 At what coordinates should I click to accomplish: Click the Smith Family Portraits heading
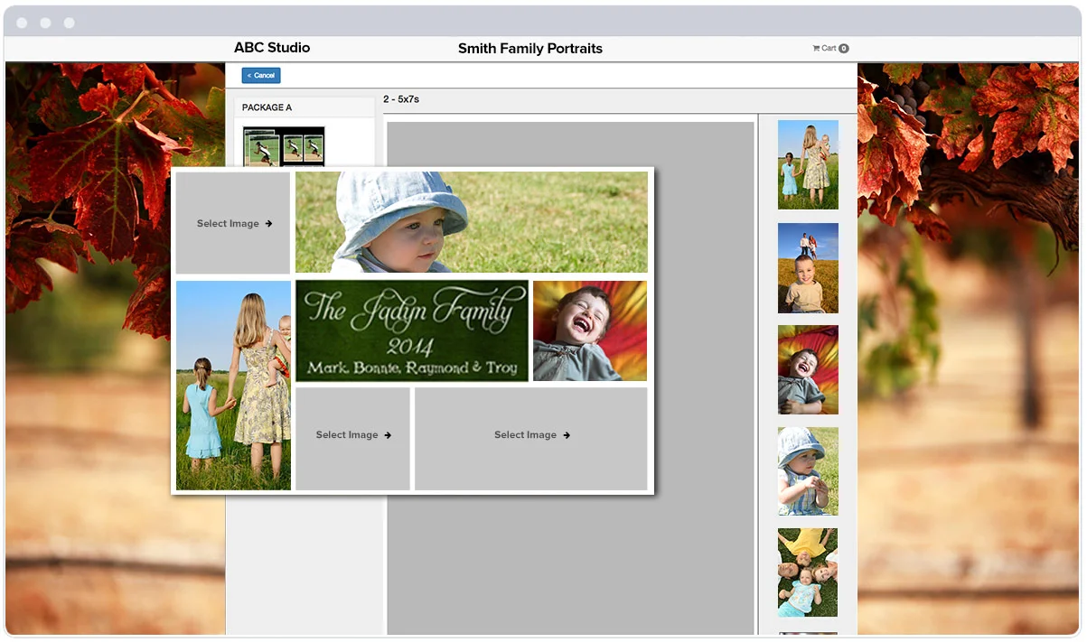tap(530, 49)
